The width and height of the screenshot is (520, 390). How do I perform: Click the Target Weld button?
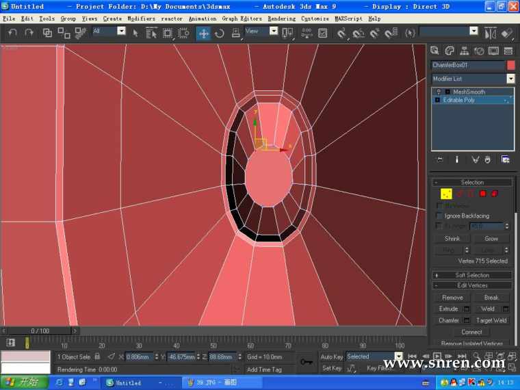coord(491,320)
